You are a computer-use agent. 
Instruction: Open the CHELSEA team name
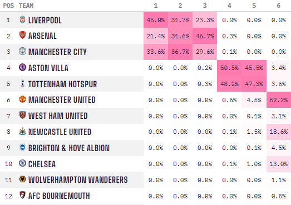[x=42, y=164]
